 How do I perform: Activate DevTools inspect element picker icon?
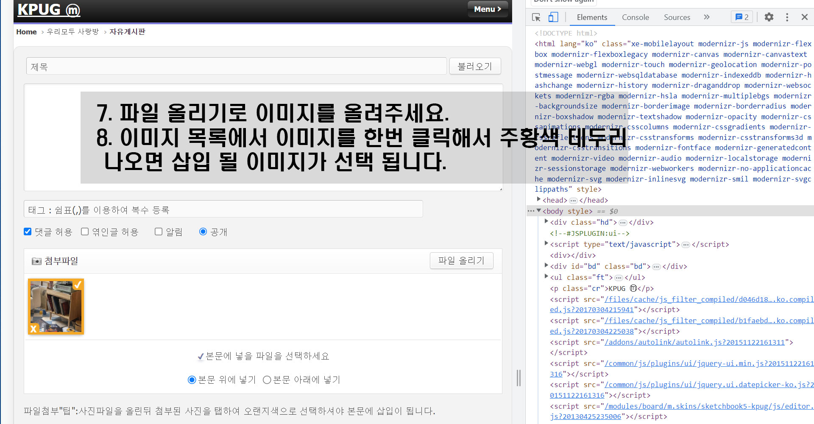[x=536, y=17]
